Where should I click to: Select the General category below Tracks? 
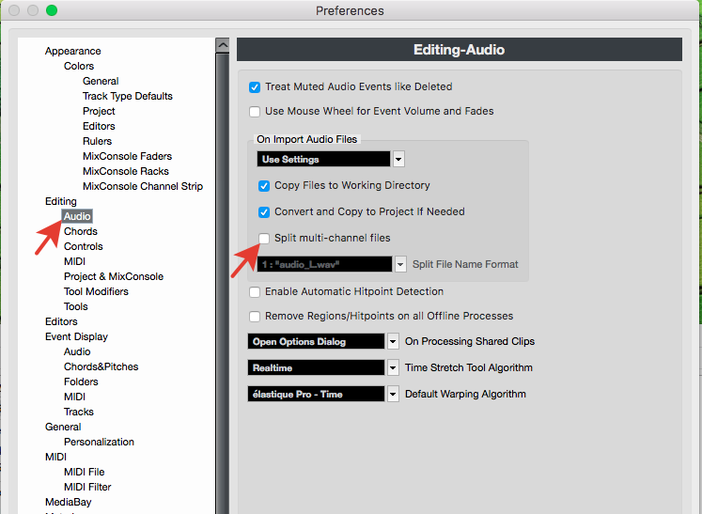pos(63,428)
